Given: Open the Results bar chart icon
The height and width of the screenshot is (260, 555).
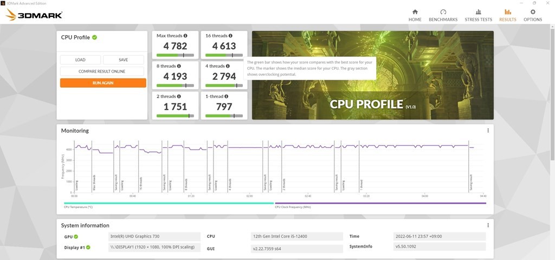Looking at the screenshot, I should click(507, 12).
